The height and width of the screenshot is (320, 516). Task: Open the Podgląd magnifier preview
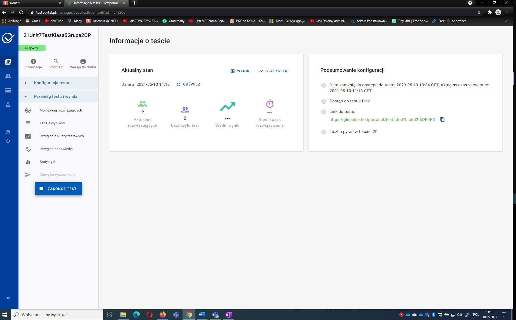coord(56,61)
